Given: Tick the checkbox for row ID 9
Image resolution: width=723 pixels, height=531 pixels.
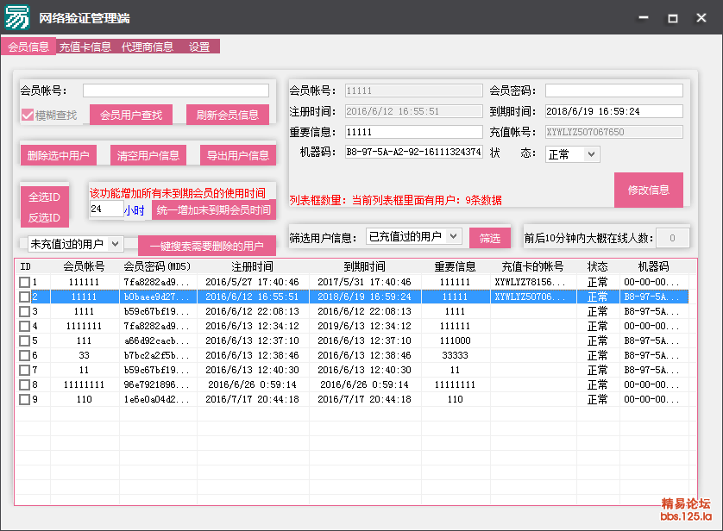Looking at the screenshot, I should (24, 399).
